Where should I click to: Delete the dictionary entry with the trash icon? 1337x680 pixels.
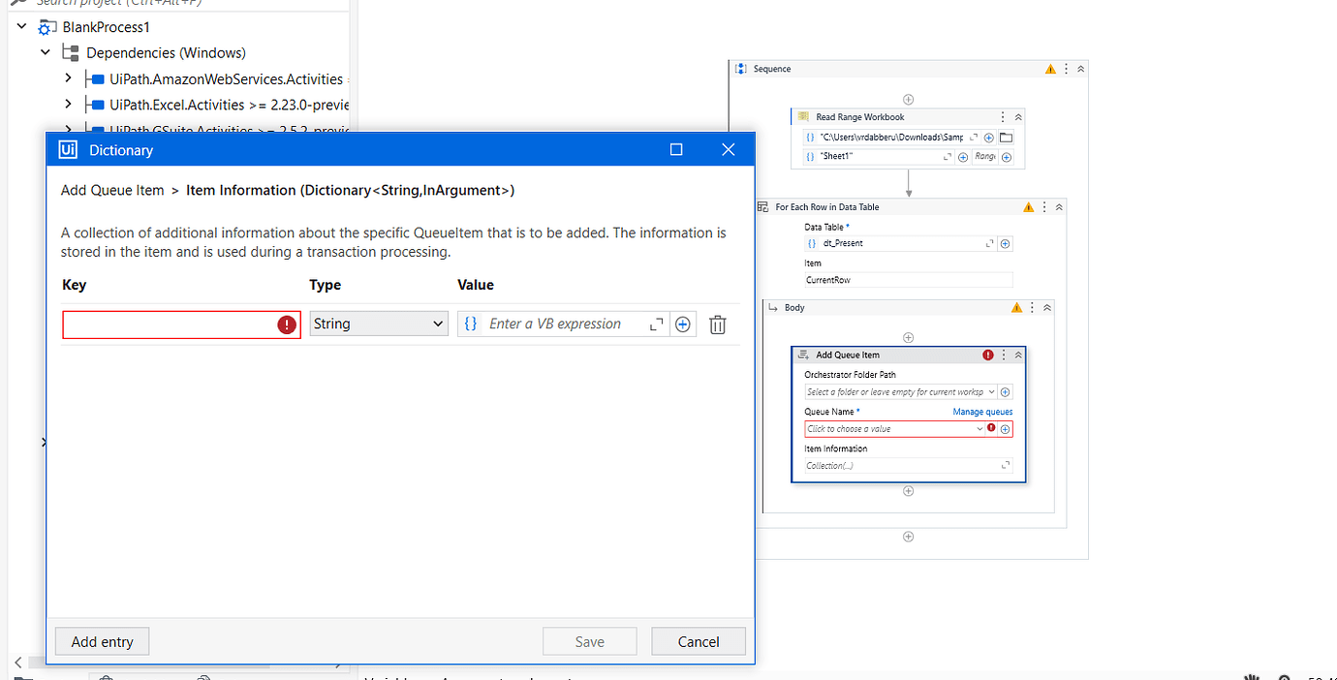coord(717,324)
